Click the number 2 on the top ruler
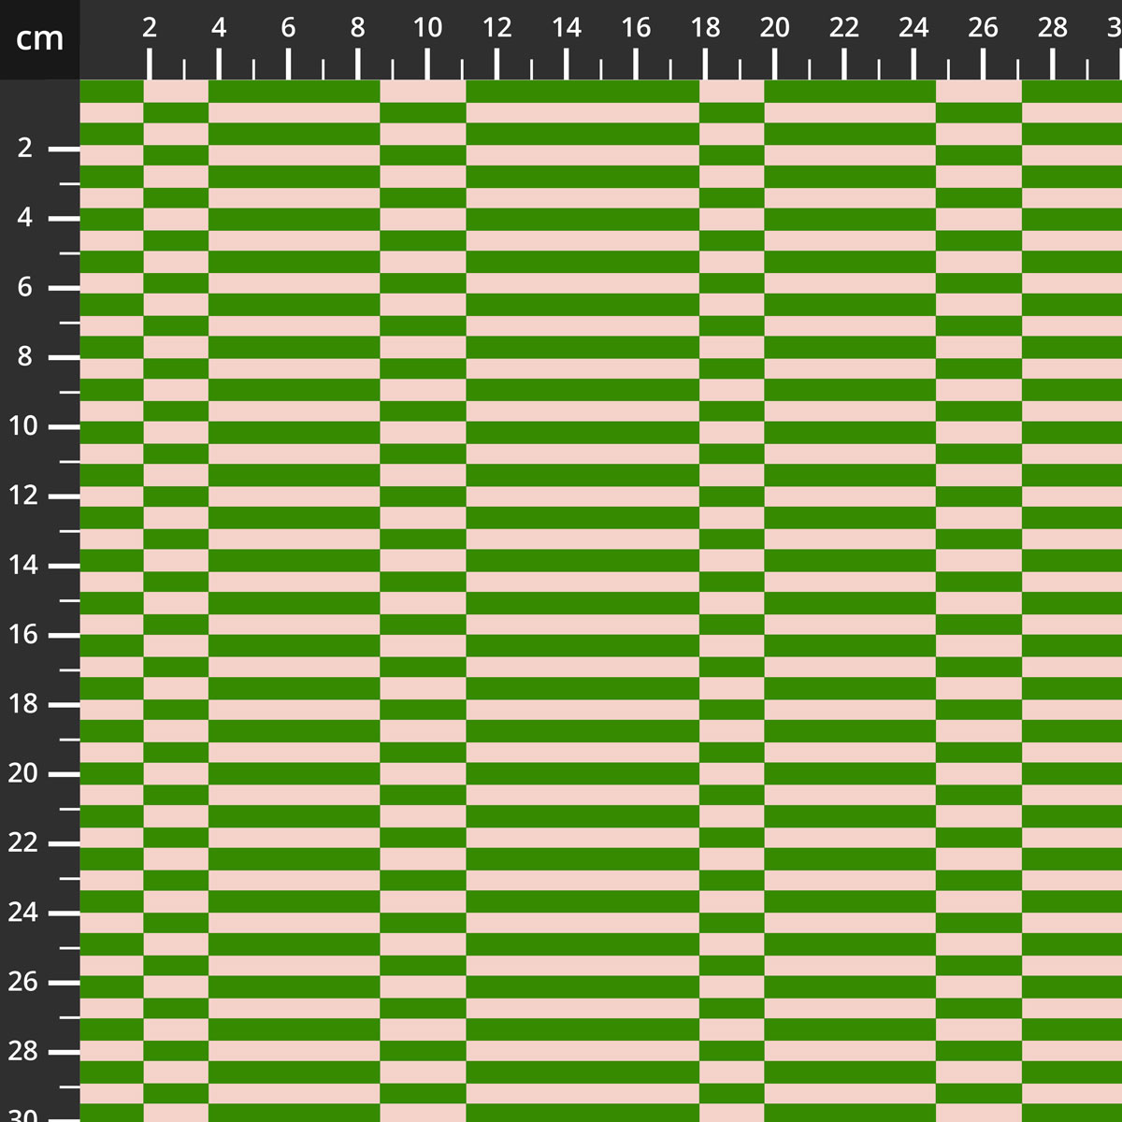The image size is (1122, 1122). pos(150,27)
